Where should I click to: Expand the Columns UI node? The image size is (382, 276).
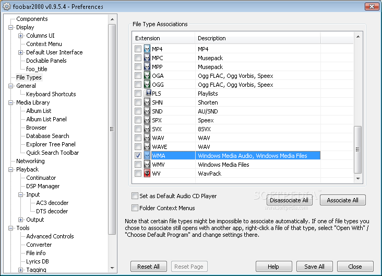point(20,36)
